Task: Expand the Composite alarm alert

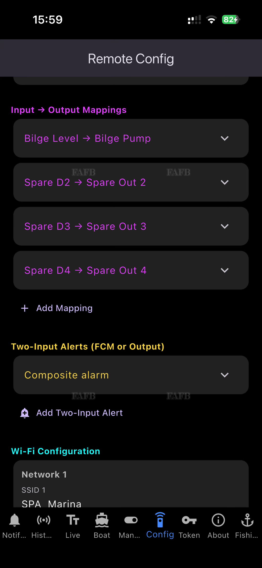Action: pyautogui.click(x=224, y=375)
